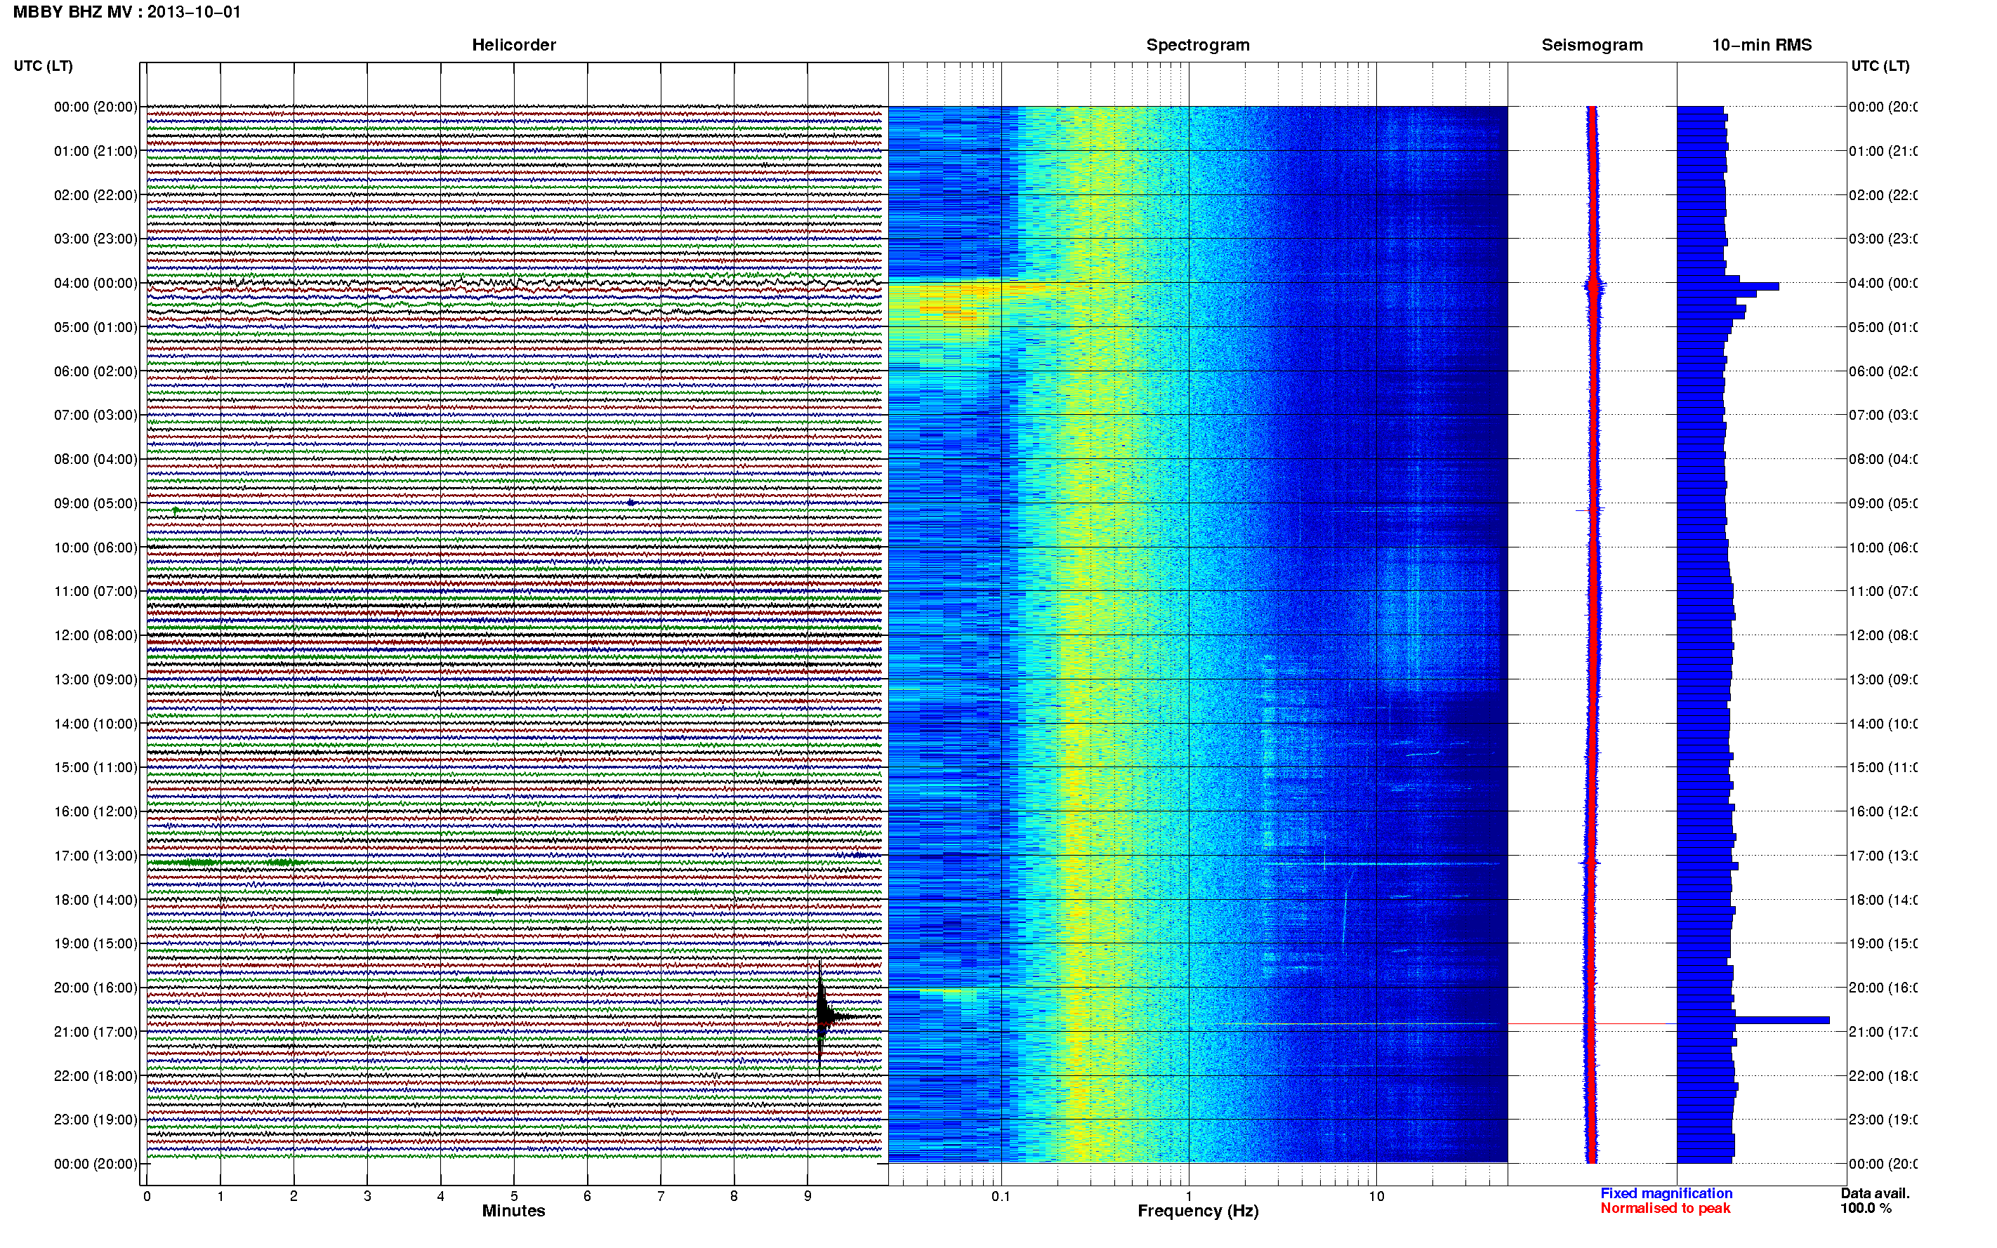Click minute tick label '9' below helicorder
Image resolution: width=1997 pixels, height=1248 pixels.
click(x=808, y=1196)
